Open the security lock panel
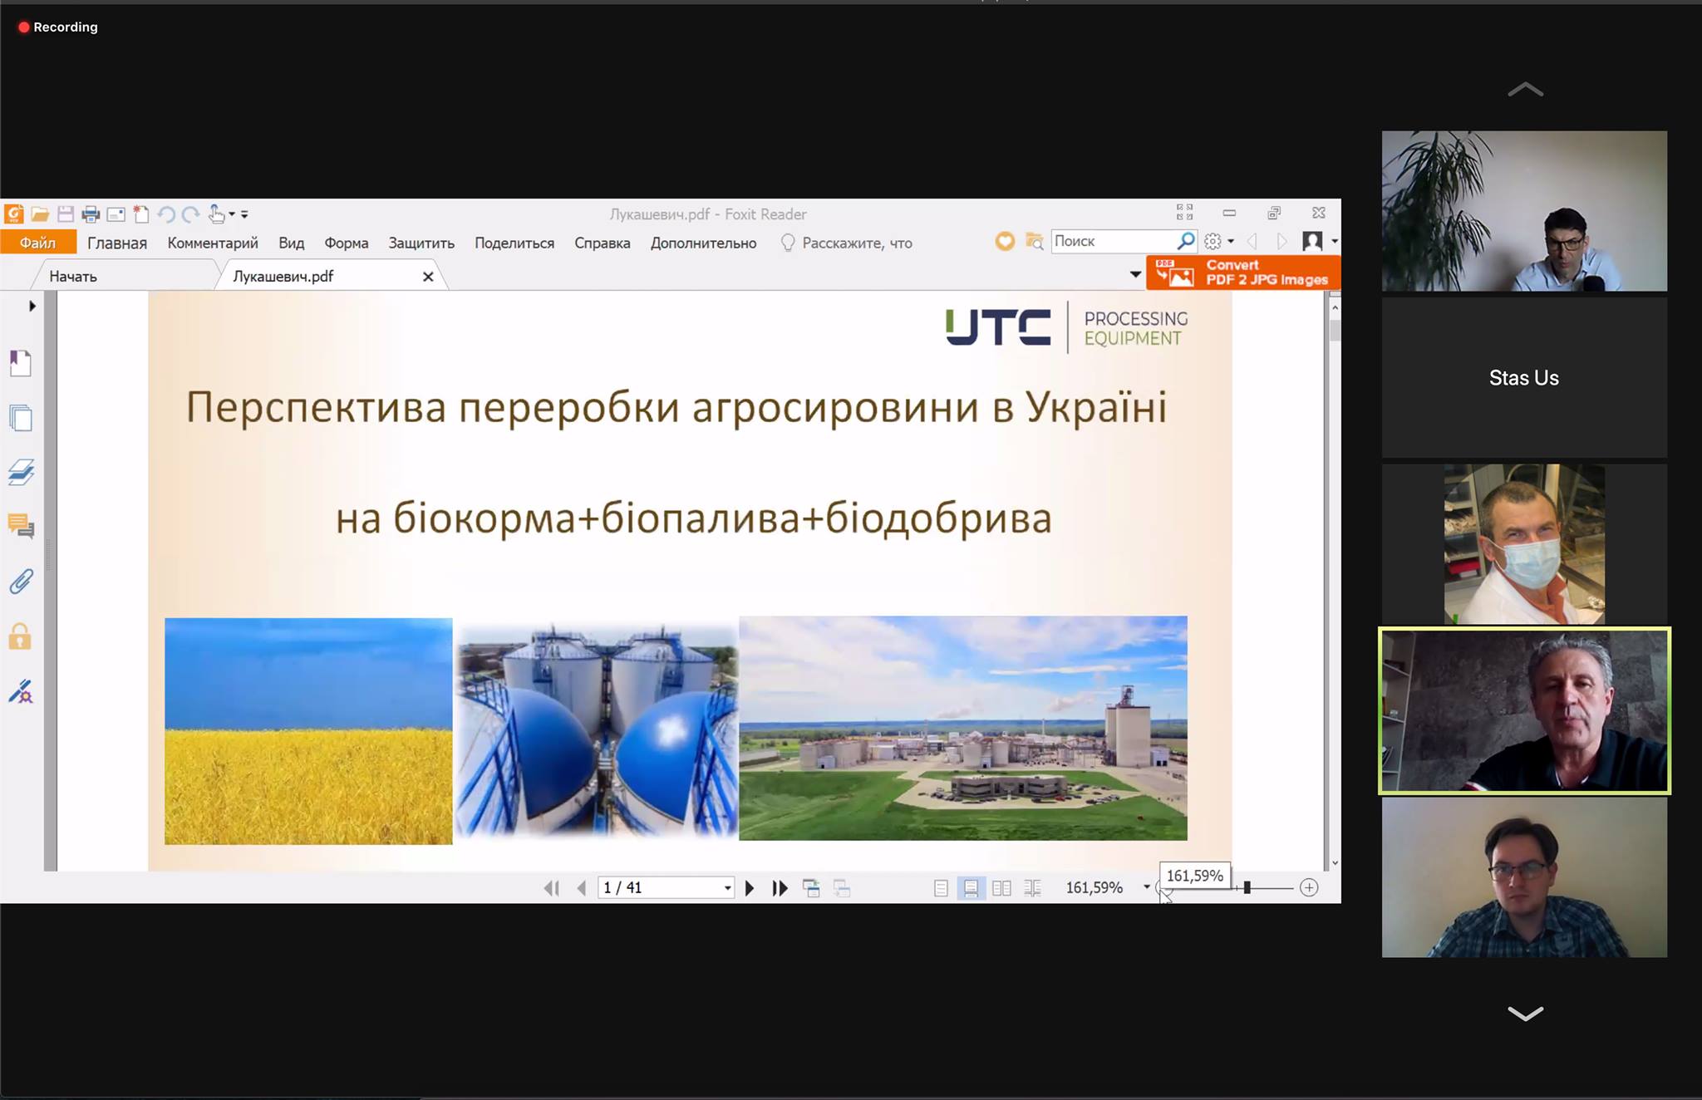 21,637
